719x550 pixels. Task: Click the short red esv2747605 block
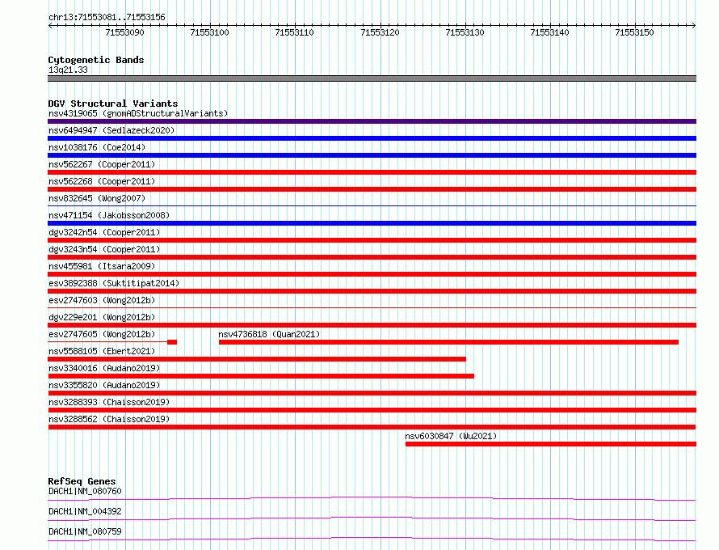point(172,342)
